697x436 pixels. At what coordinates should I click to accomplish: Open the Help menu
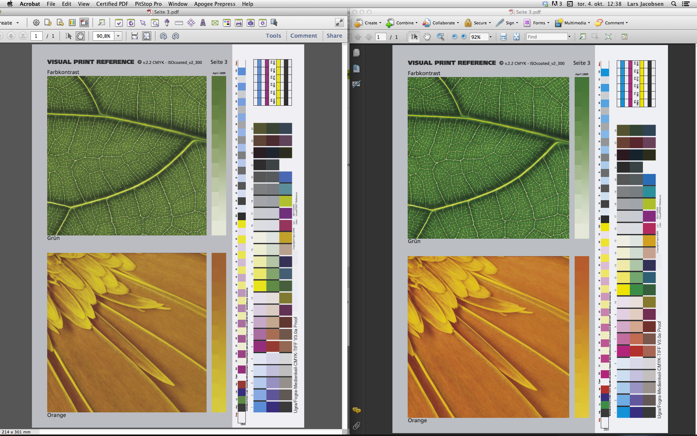click(248, 4)
